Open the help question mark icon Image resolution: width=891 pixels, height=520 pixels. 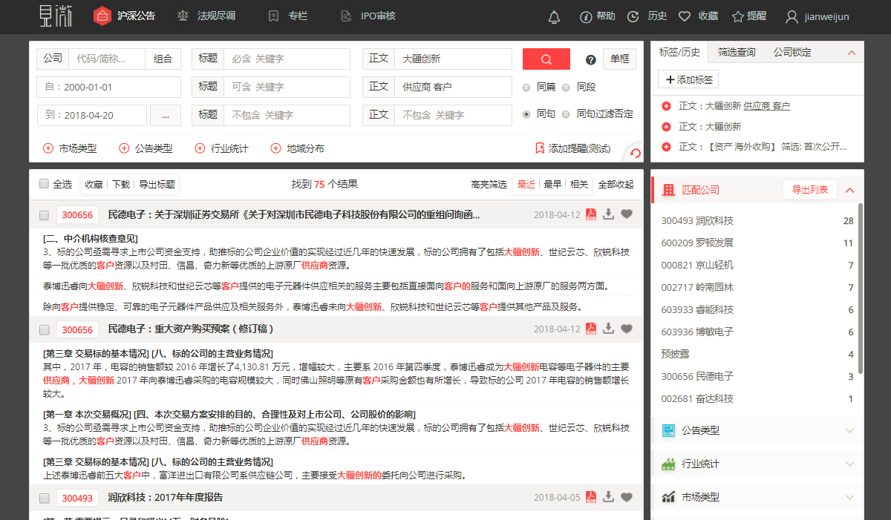coord(591,60)
